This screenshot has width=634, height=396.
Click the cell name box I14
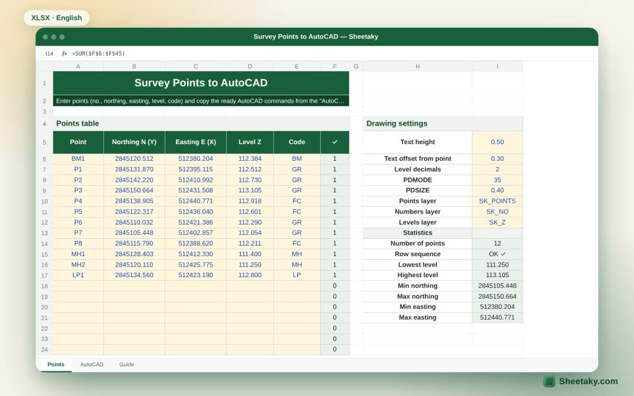point(50,53)
